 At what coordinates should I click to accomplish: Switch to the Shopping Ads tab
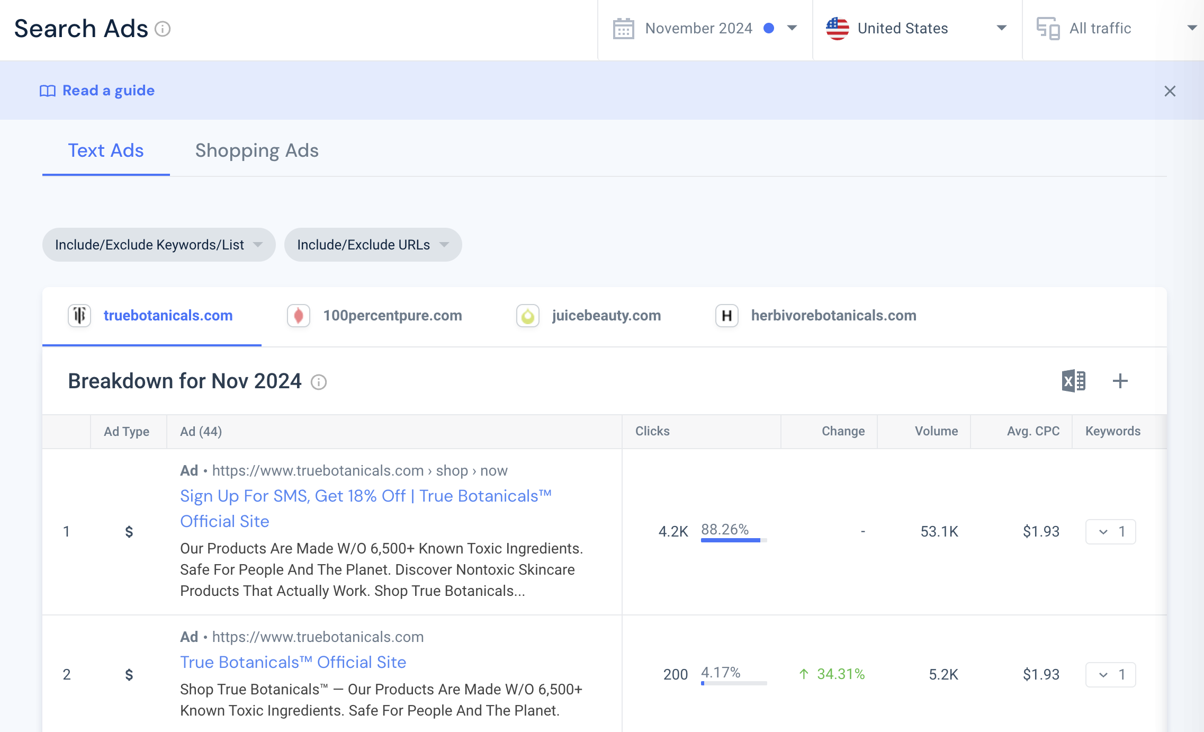coord(257,150)
